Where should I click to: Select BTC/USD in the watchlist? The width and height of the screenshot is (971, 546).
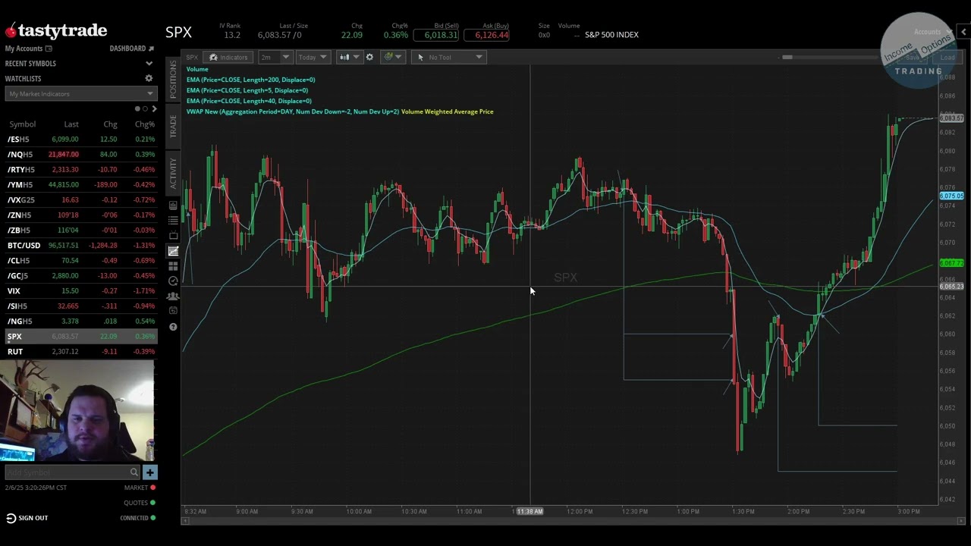click(x=80, y=246)
